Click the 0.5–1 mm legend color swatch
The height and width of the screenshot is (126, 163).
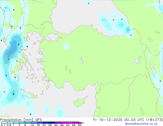tap(10, 123)
